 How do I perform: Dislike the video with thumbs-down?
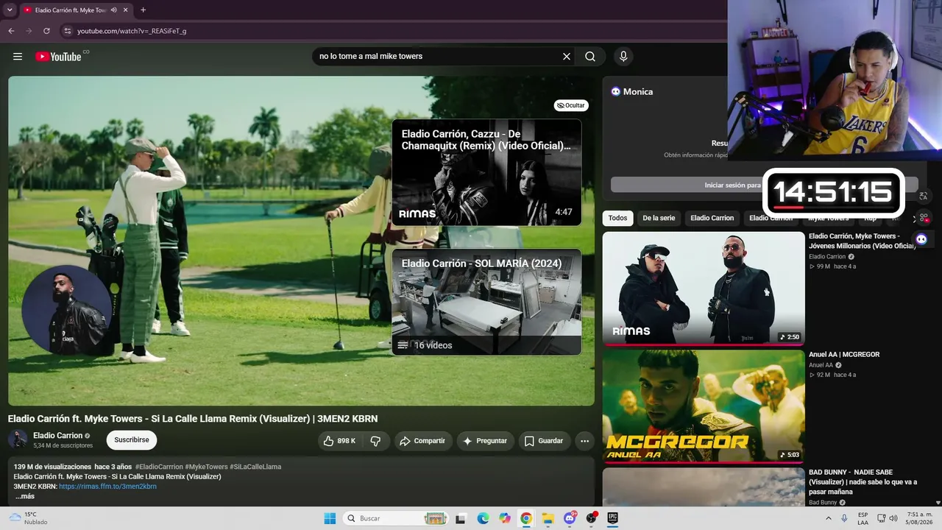click(375, 441)
